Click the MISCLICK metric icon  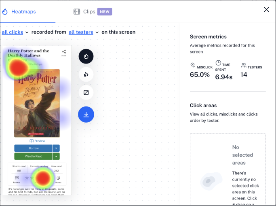click(x=193, y=65)
